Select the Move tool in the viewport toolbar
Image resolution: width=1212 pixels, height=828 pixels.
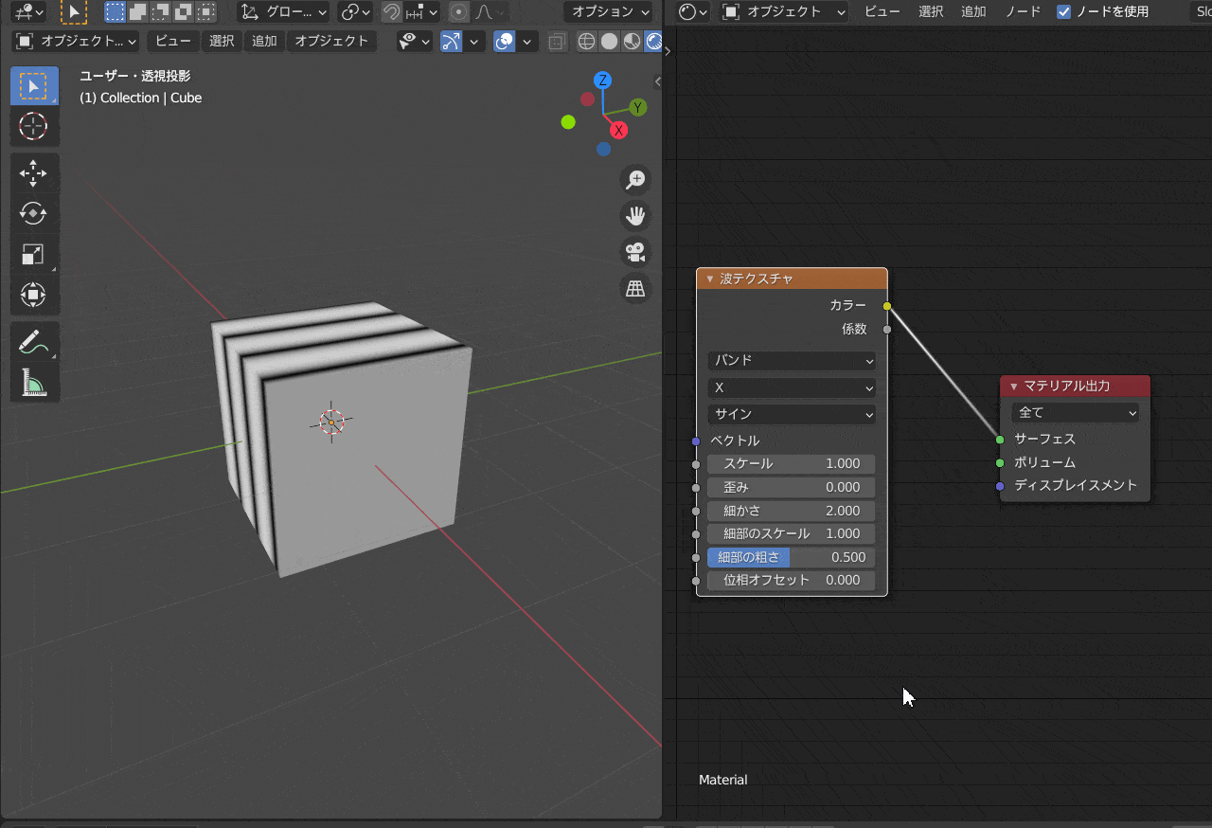pos(34,173)
